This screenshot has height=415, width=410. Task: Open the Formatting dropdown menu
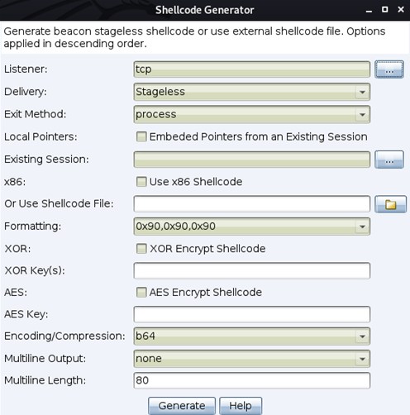coord(251,227)
